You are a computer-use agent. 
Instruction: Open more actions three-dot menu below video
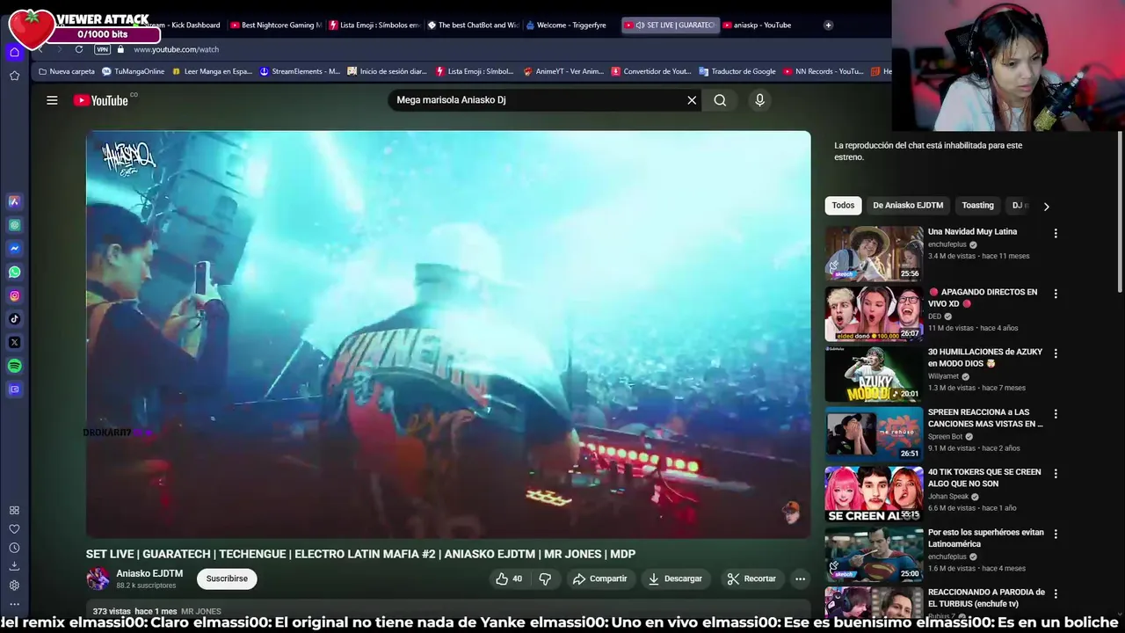800,578
